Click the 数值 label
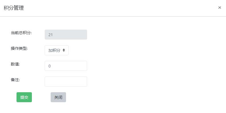The width and height of the screenshot is (226, 113). 15,64
